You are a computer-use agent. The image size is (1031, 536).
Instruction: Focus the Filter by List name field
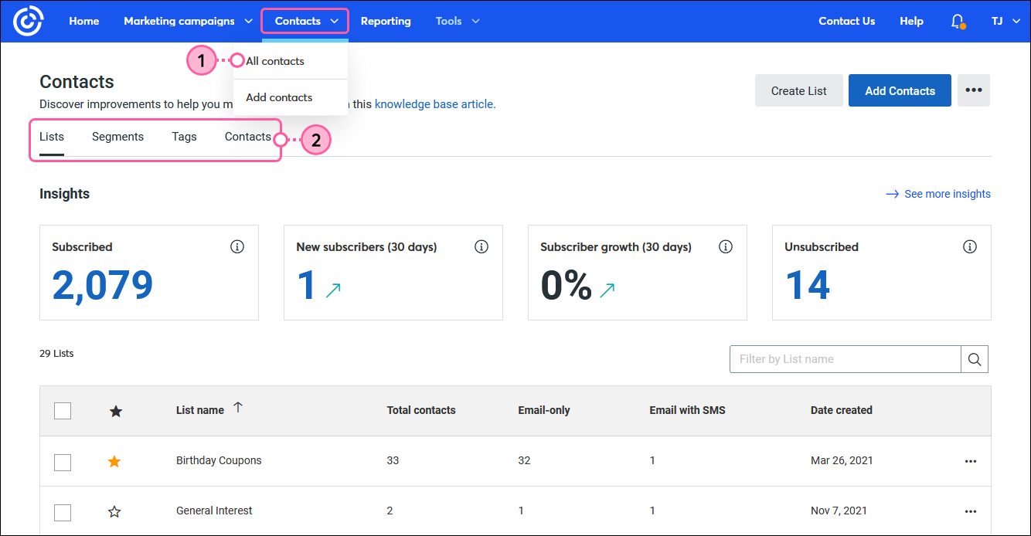[x=846, y=359]
